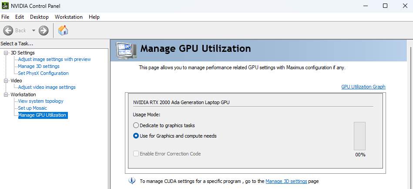Maximize the NVIDIA Control Panel window
Screen dimensions: 413x189
385,6
